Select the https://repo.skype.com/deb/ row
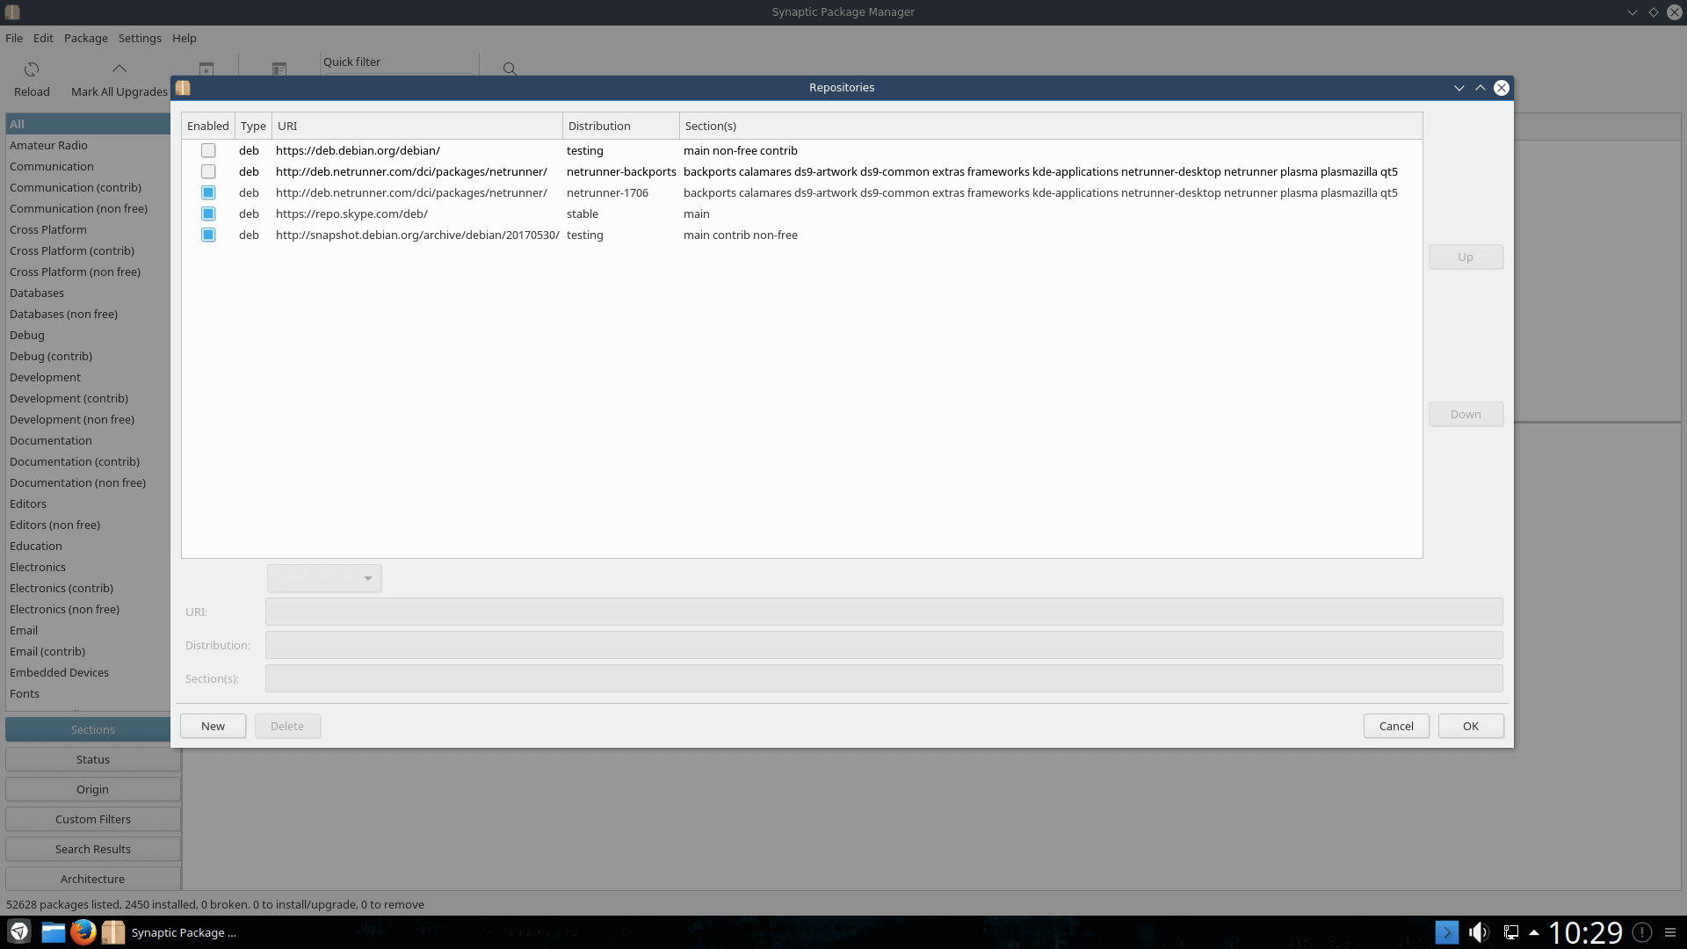The image size is (1687, 949). pos(801,214)
